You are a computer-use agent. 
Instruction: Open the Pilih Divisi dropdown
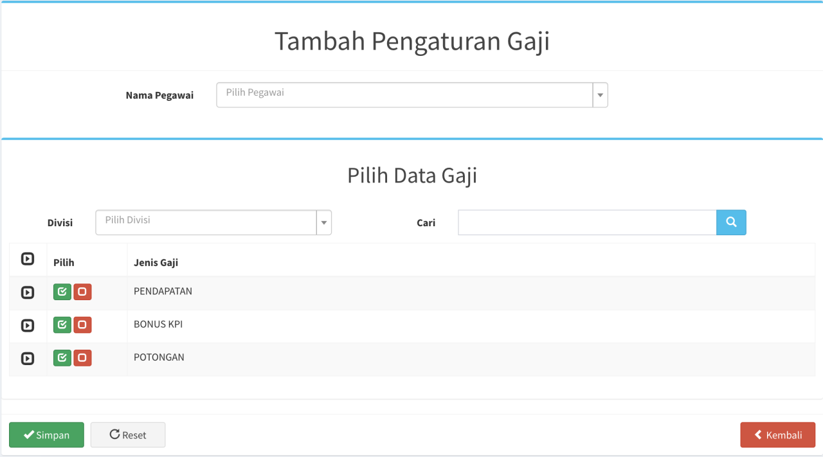[206, 222]
